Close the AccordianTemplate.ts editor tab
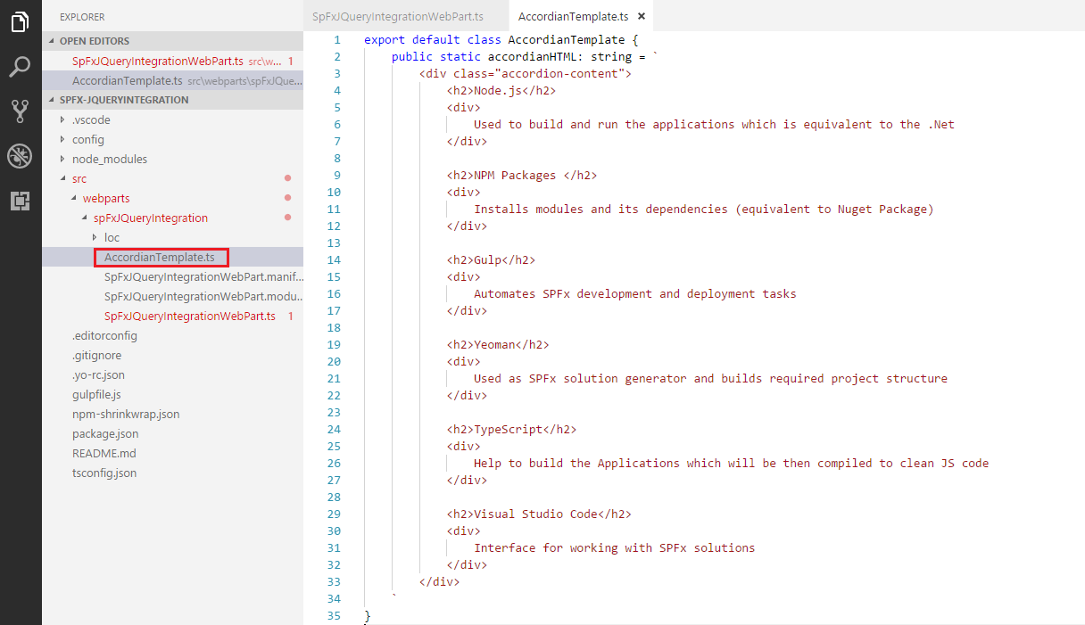Viewport: 1085px width, 625px height. tap(641, 16)
